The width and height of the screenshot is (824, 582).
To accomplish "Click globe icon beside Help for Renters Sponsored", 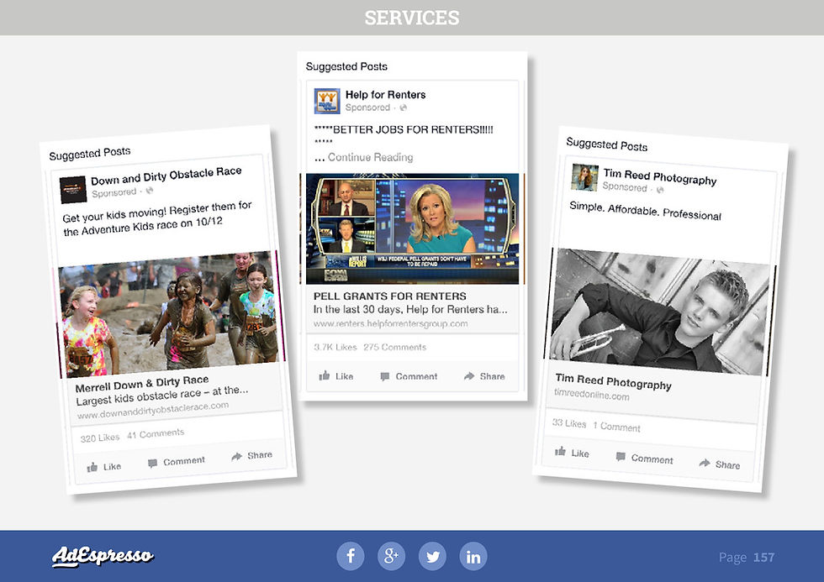I will click(x=403, y=107).
